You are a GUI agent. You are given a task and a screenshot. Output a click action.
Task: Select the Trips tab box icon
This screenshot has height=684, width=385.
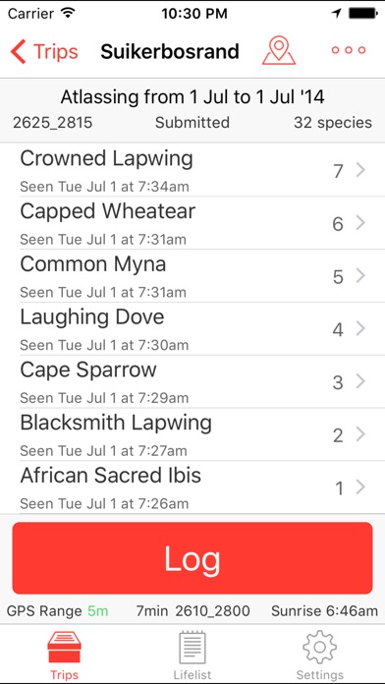pos(64,647)
